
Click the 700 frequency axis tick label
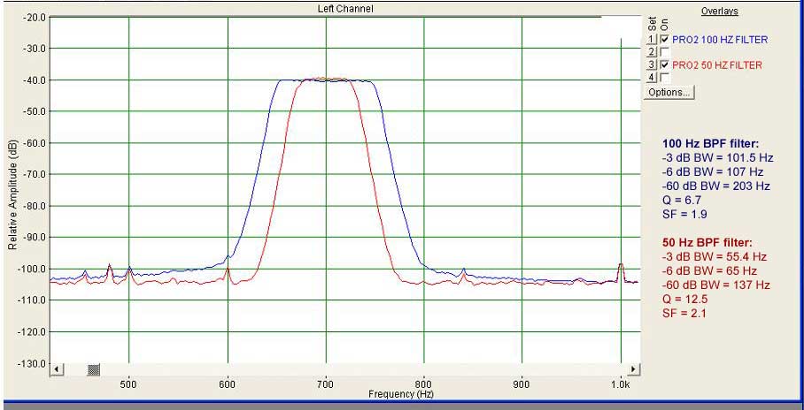tap(326, 383)
